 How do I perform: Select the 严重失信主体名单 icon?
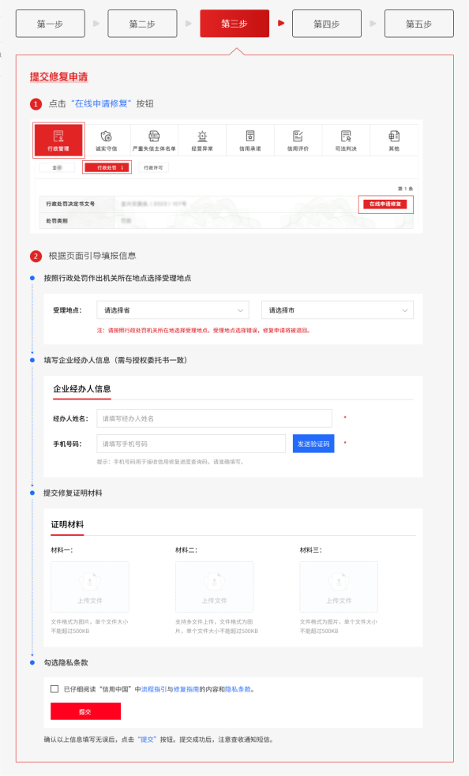[x=154, y=141]
